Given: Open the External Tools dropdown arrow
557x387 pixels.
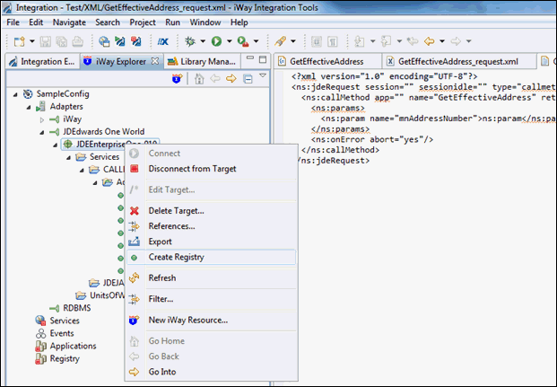Looking at the screenshot, I should (257, 41).
